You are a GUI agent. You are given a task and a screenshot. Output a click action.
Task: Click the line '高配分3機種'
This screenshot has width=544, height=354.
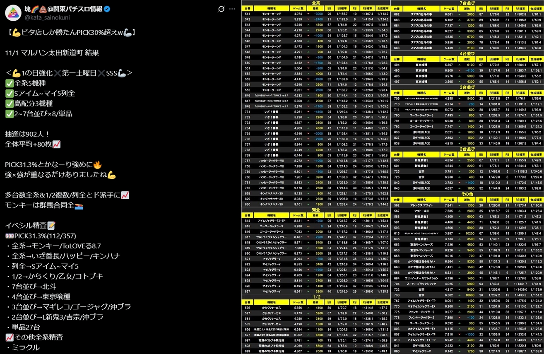pos(29,104)
